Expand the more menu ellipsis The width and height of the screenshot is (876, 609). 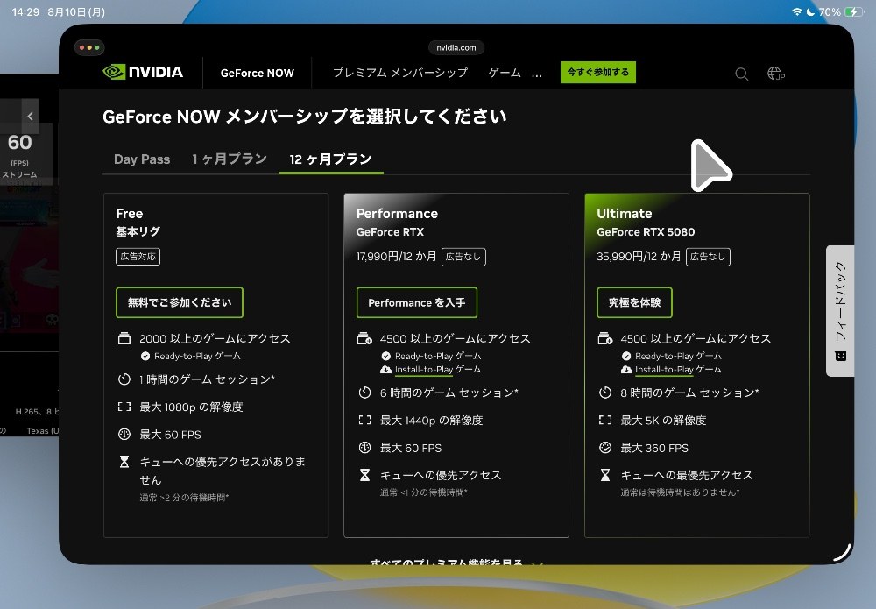pyautogui.click(x=537, y=74)
